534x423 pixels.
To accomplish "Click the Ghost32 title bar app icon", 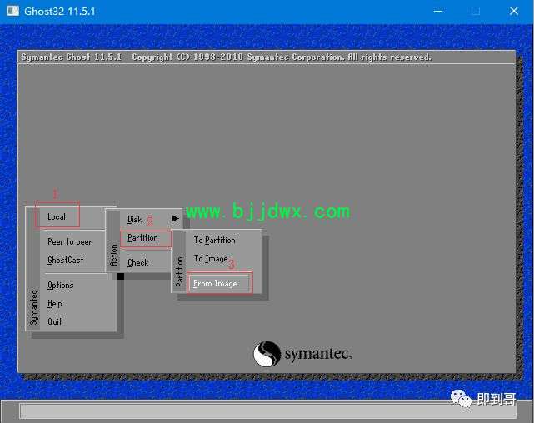I will pos(13,11).
